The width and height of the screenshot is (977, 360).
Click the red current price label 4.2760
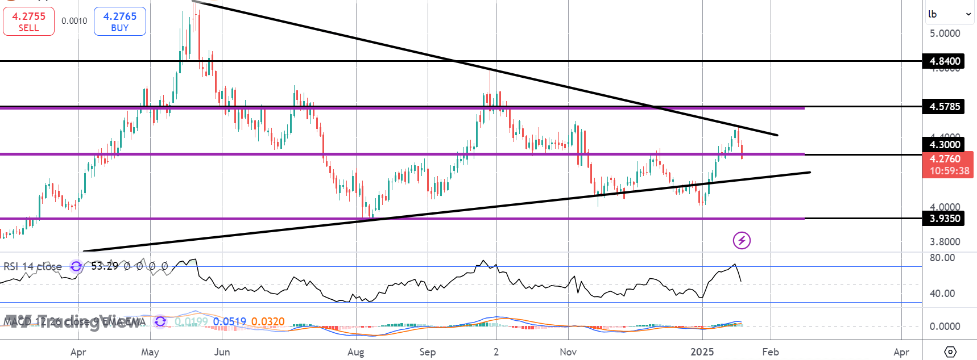947,165
